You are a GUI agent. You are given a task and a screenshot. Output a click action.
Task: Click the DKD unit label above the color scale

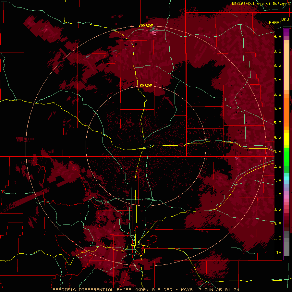click(285, 19)
